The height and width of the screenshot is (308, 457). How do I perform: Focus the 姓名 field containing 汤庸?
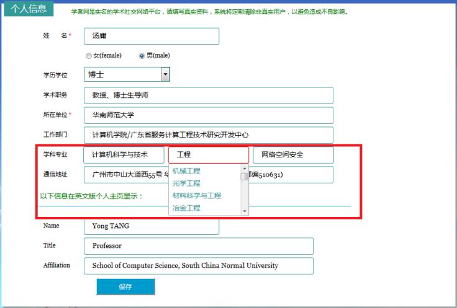click(152, 36)
